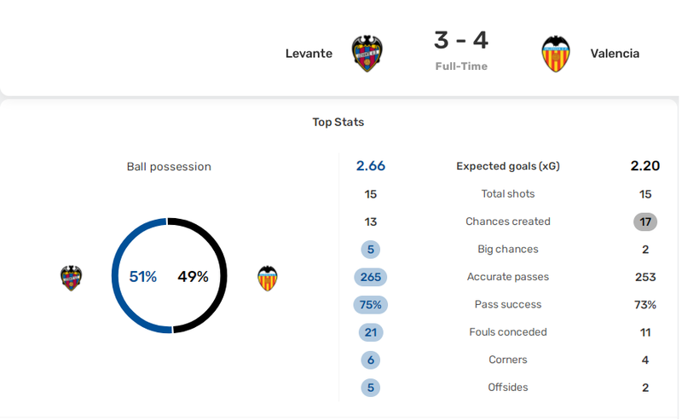
Task: Click the Expected goals (xG) label
Action: [x=507, y=166]
